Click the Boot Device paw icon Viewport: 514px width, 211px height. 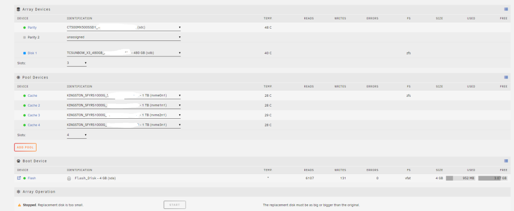19,161
